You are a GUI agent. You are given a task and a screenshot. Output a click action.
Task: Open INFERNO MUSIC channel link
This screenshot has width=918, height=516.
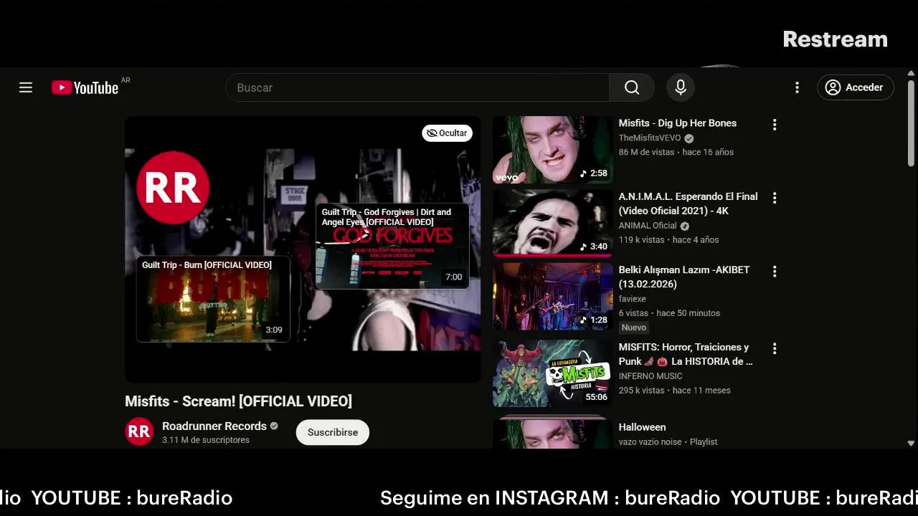tap(650, 376)
